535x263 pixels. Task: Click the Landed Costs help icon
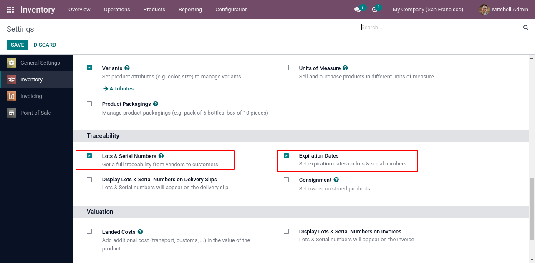[140, 232]
